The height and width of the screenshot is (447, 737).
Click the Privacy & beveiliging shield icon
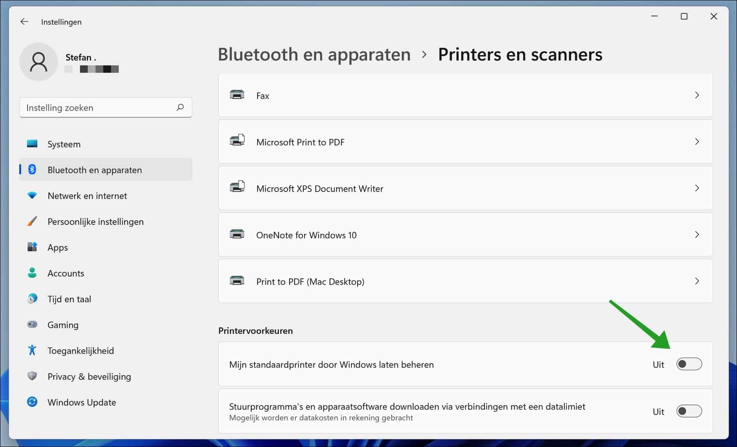pos(32,376)
